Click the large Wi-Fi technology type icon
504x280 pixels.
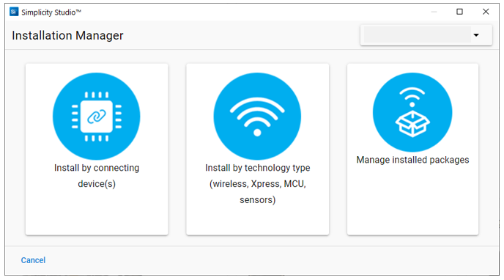point(257,116)
